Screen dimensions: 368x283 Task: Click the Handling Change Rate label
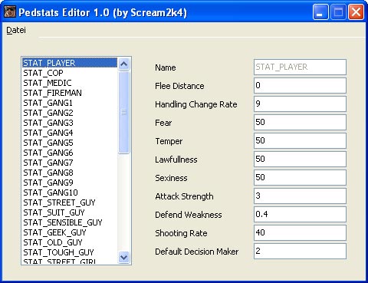[196, 104]
